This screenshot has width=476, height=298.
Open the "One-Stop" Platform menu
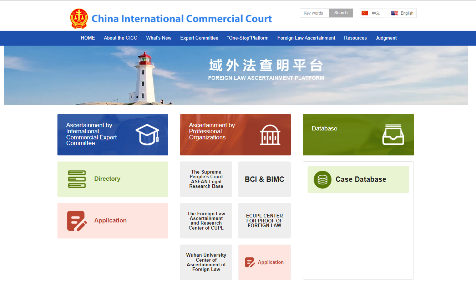248,38
